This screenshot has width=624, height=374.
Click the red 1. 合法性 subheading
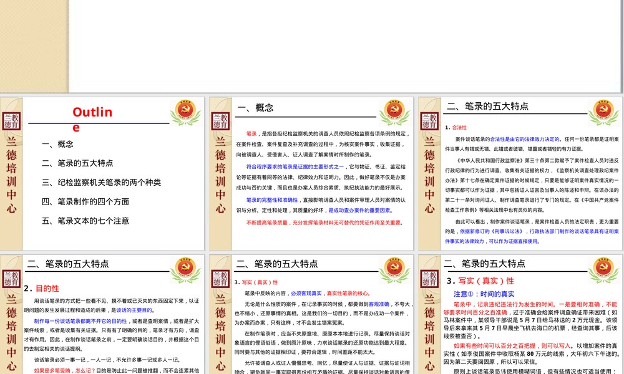point(456,128)
